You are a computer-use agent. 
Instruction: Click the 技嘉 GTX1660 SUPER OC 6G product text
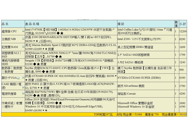click(x=71, y=78)
